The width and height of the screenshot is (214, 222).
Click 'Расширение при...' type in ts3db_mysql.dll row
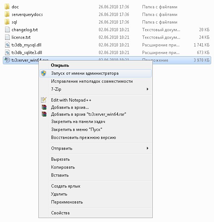point(161,45)
